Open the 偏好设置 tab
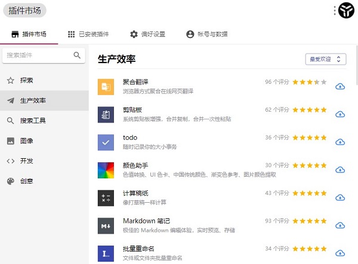358x264 pixels. [x=147, y=34]
